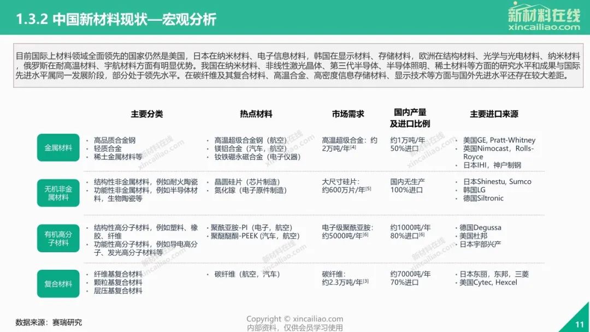The height and width of the screenshot is (332, 590).
Task: Click the 碳纤维（航空，汽车）bullet item
Action: [244, 274]
